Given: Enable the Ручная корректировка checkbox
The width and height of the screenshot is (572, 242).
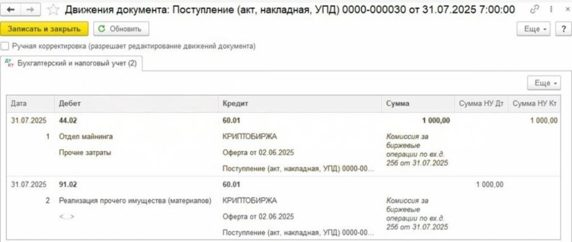Looking at the screenshot, I should coord(5,46).
